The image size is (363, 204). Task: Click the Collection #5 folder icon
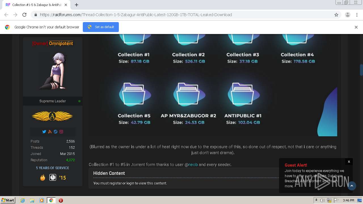coord(134,94)
